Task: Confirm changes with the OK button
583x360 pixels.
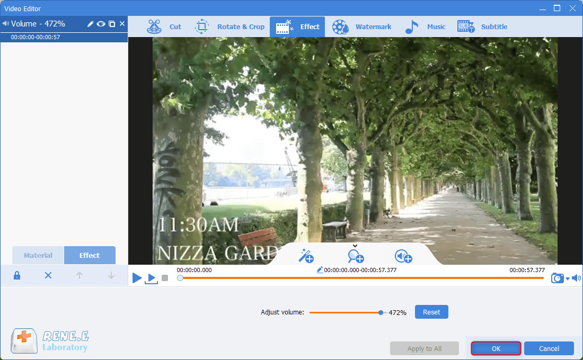Action: click(496, 348)
